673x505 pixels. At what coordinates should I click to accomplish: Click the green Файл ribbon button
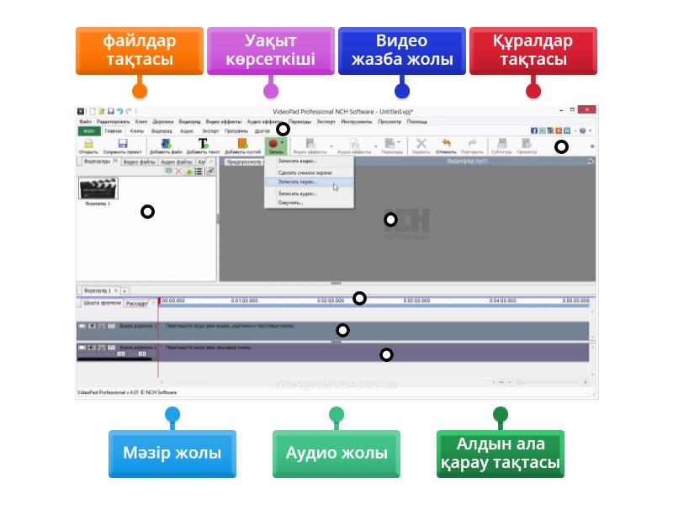click(89, 130)
